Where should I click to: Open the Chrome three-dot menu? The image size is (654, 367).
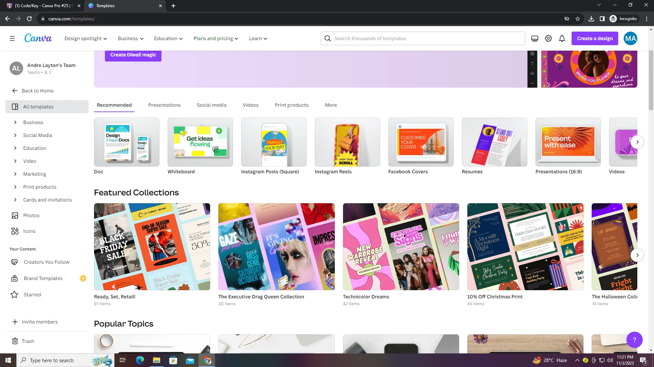click(x=647, y=19)
